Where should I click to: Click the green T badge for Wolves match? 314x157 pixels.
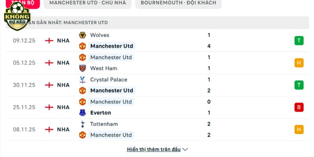tap(299, 40)
